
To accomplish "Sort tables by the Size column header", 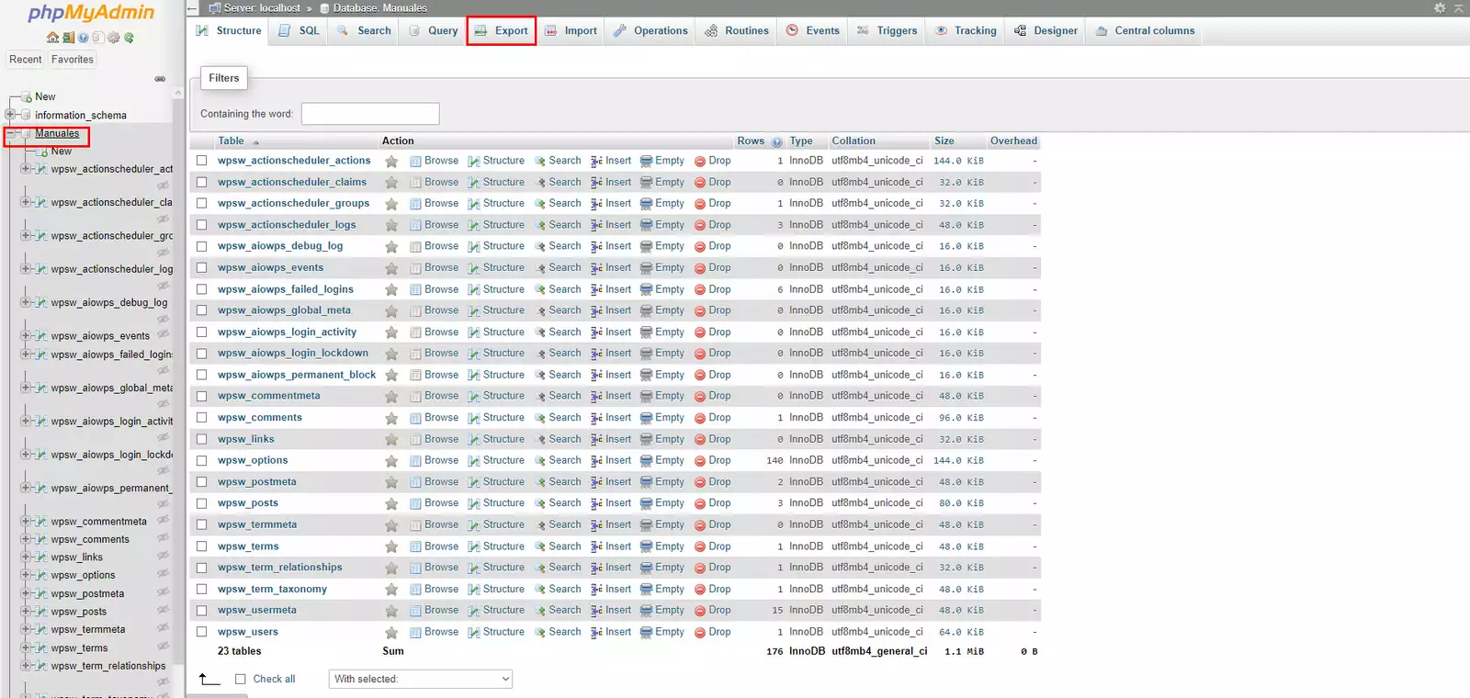I will point(944,141).
